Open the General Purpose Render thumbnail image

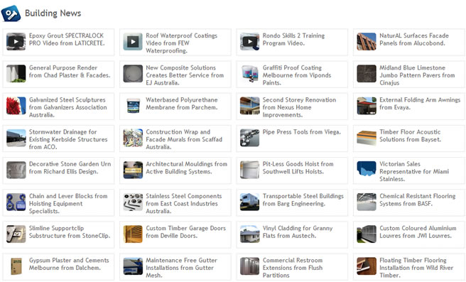point(16,74)
